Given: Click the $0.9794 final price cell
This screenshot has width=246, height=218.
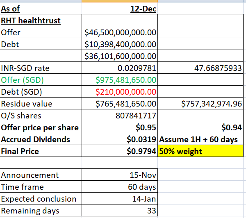Looking at the screenshot, I should [120, 151].
